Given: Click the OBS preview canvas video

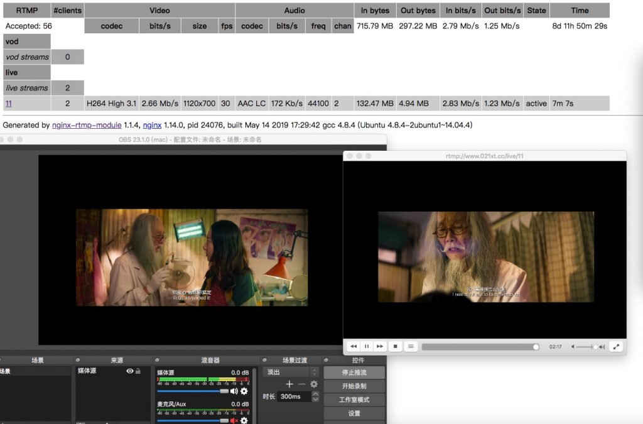Looking at the screenshot, I should coord(192,258).
